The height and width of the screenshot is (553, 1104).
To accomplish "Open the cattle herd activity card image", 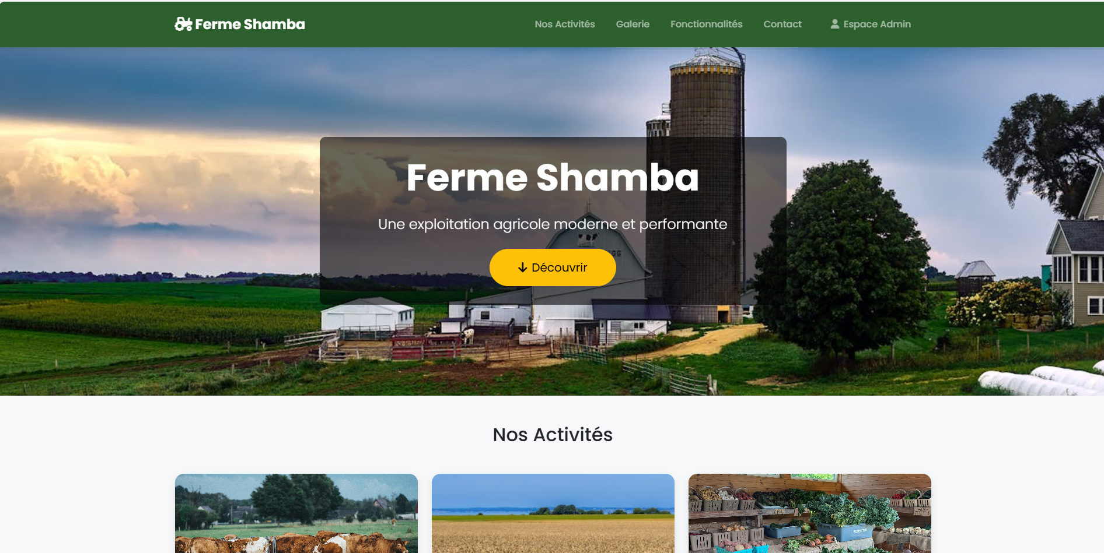I will [x=296, y=513].
